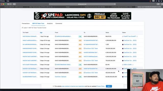Select the 98,816.55 value cell
Viewport: 163px width, 91px height.
point(108,36)
